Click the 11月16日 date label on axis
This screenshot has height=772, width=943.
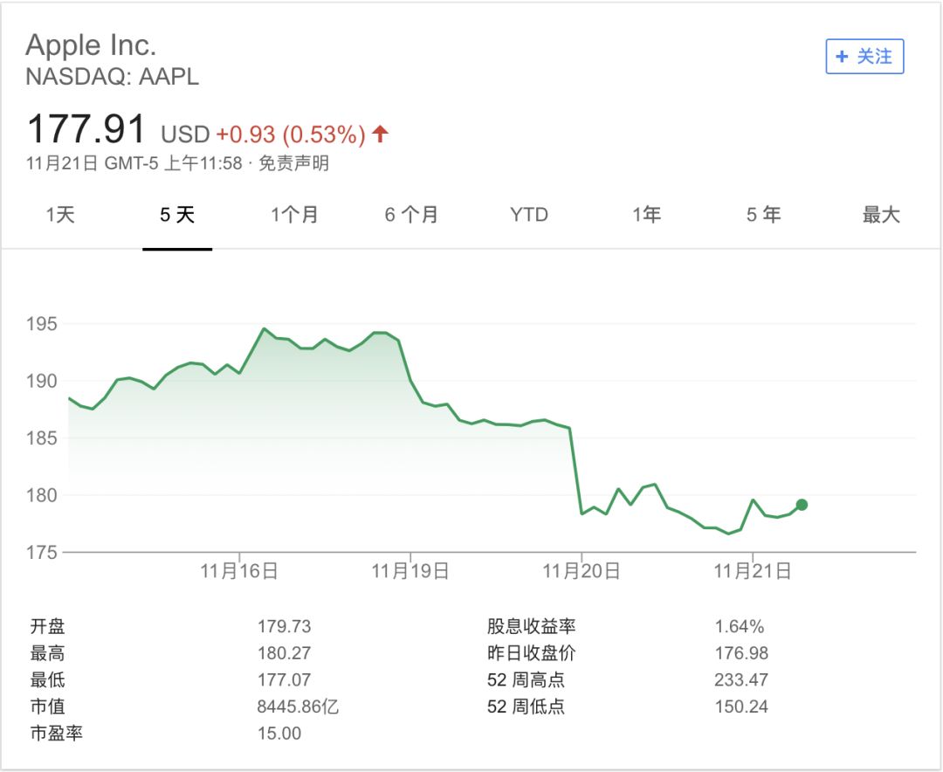click(239, 571)
